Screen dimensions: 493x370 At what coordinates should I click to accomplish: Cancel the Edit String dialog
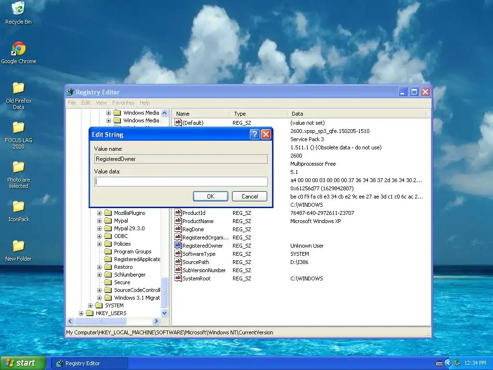pyautogui.click(x=250, y=197)
